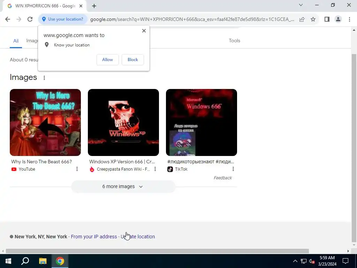Viewport: 357px width, 268px height.
Task: Open the Windows 666 TikTok thumbnail
Action: coord(202,122)
